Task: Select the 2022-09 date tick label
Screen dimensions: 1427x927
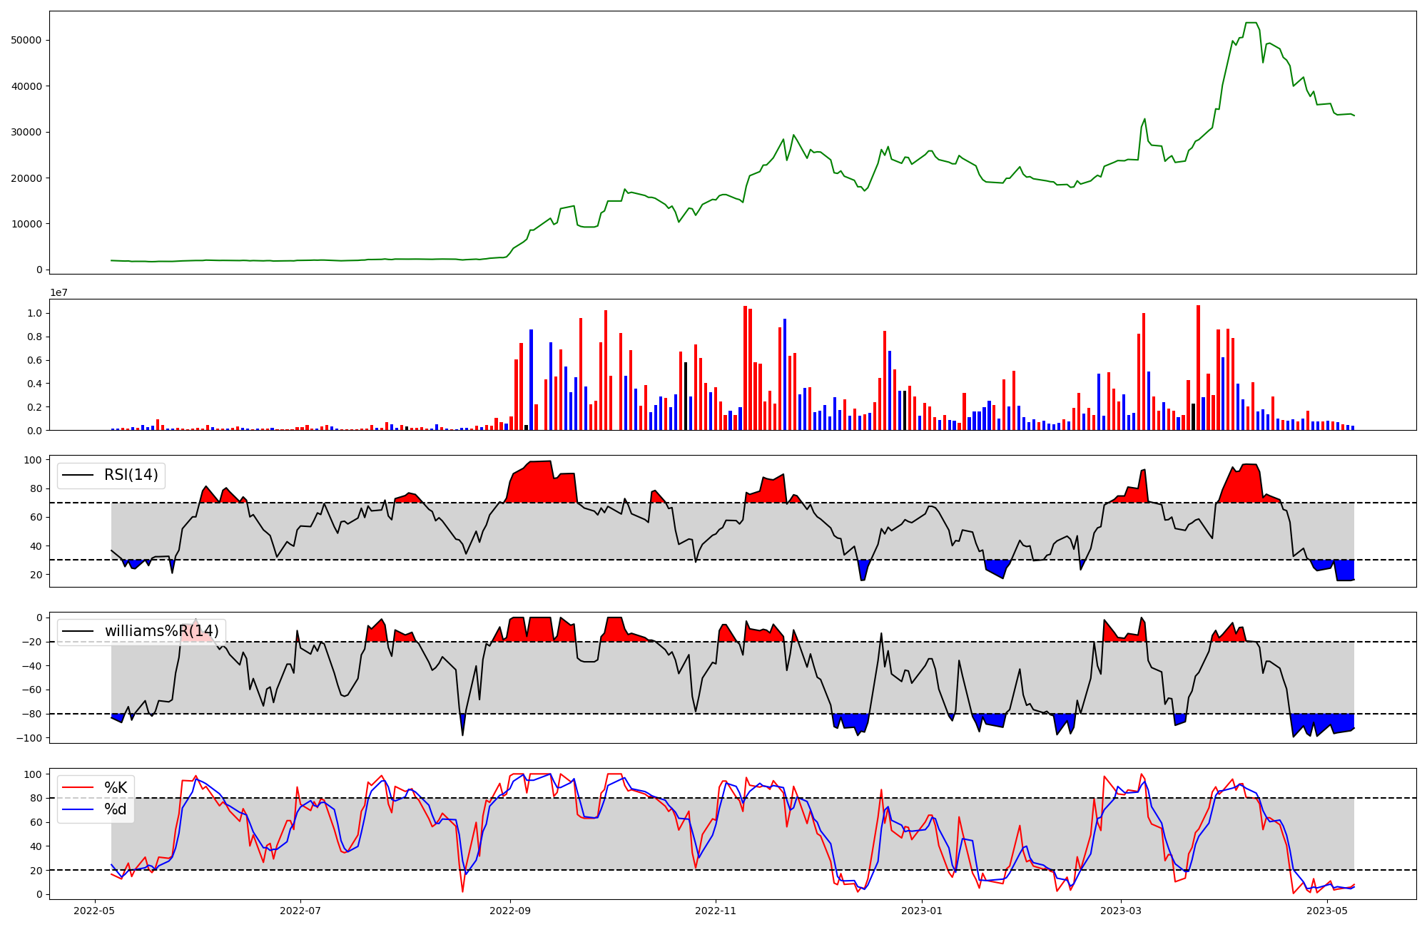Action: pyautogui.click(x=510, y=911)
